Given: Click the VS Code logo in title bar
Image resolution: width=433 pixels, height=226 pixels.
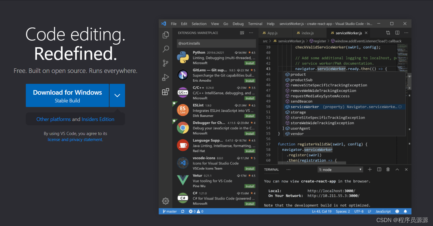Looking at the screenshot, I should [x=164, y=24].
